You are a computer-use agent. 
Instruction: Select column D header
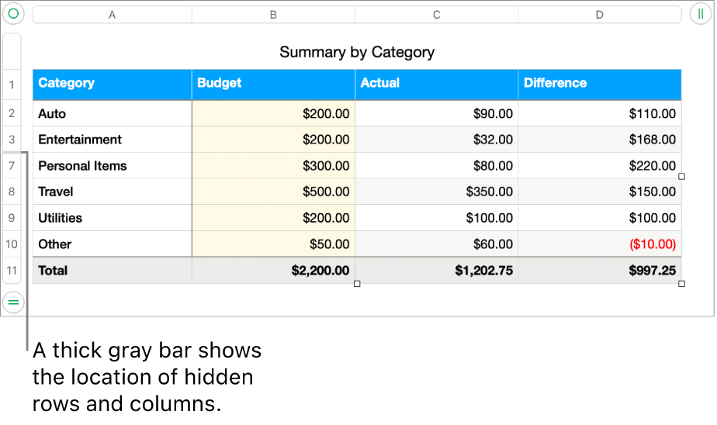click(599, 15)
